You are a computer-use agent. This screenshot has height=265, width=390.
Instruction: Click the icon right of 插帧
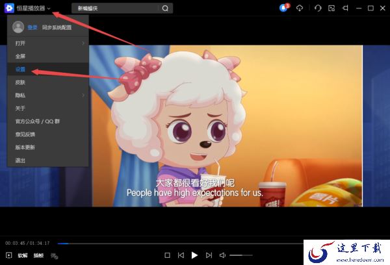[x=54, y=255]
